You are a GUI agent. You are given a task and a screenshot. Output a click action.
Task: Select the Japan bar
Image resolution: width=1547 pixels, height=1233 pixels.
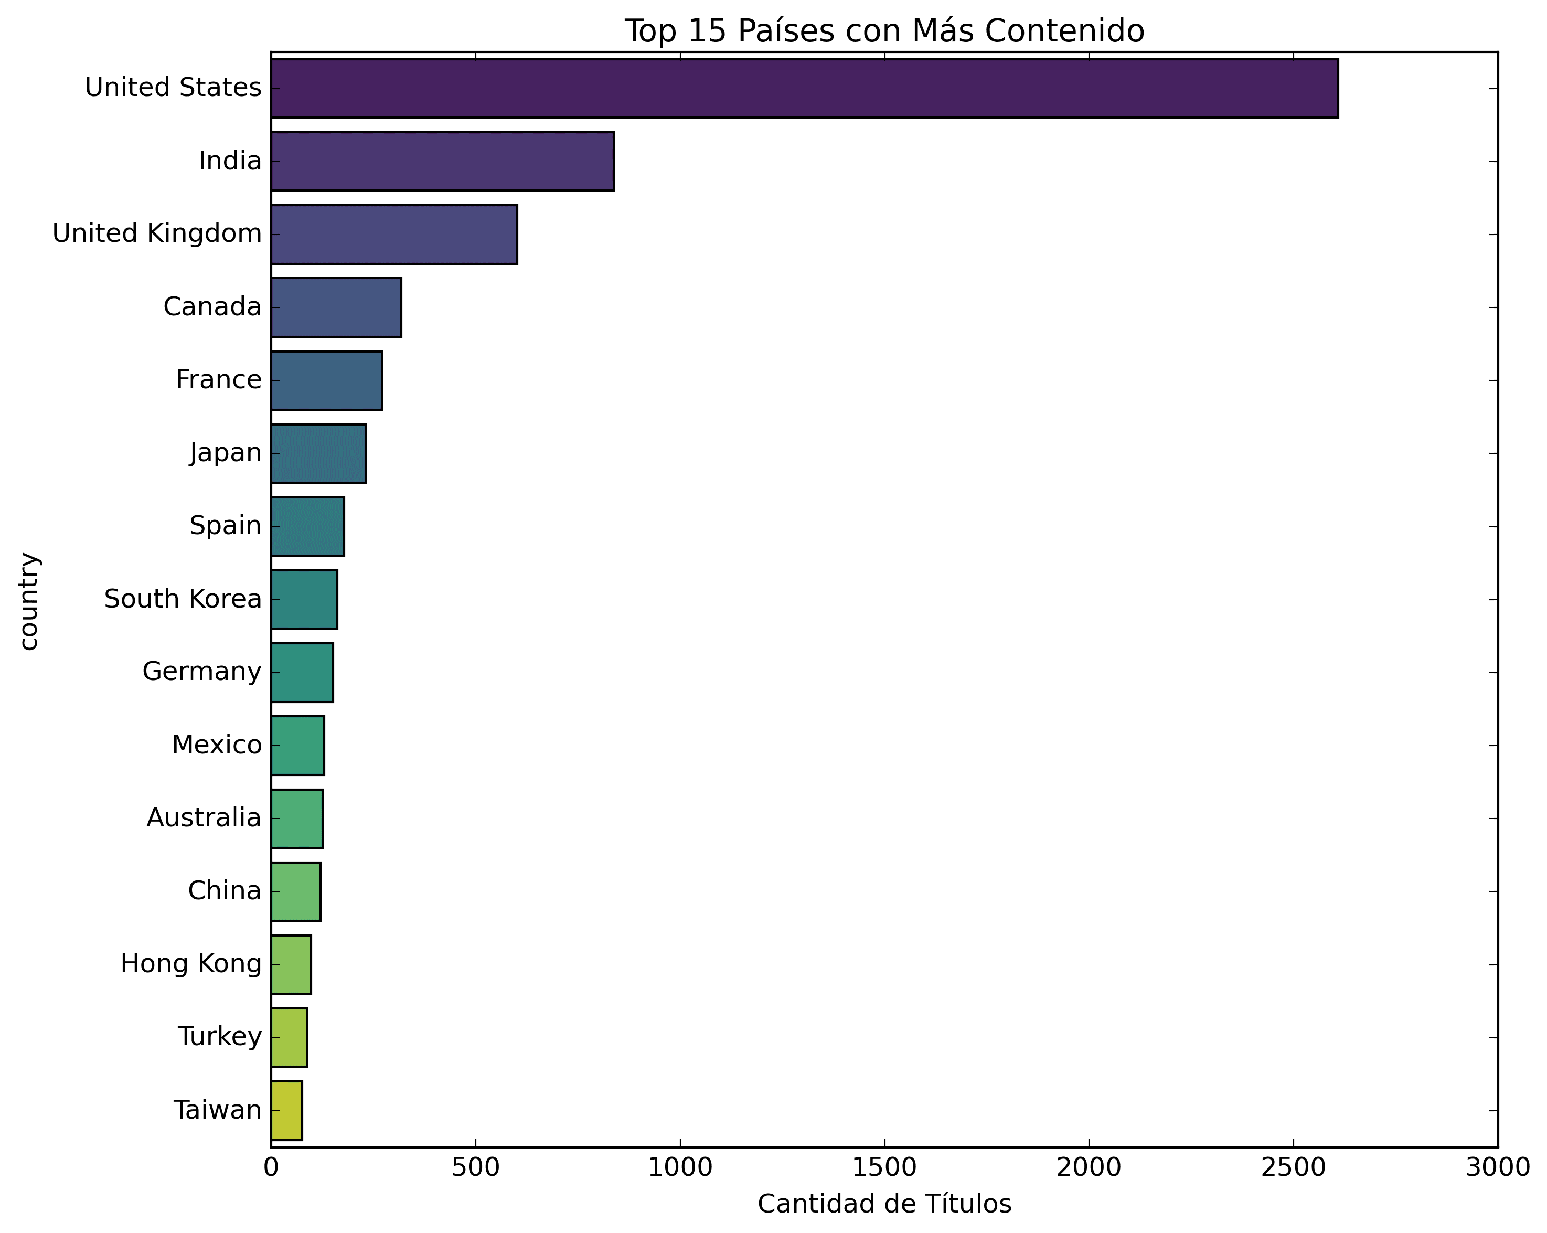point(318,453)
